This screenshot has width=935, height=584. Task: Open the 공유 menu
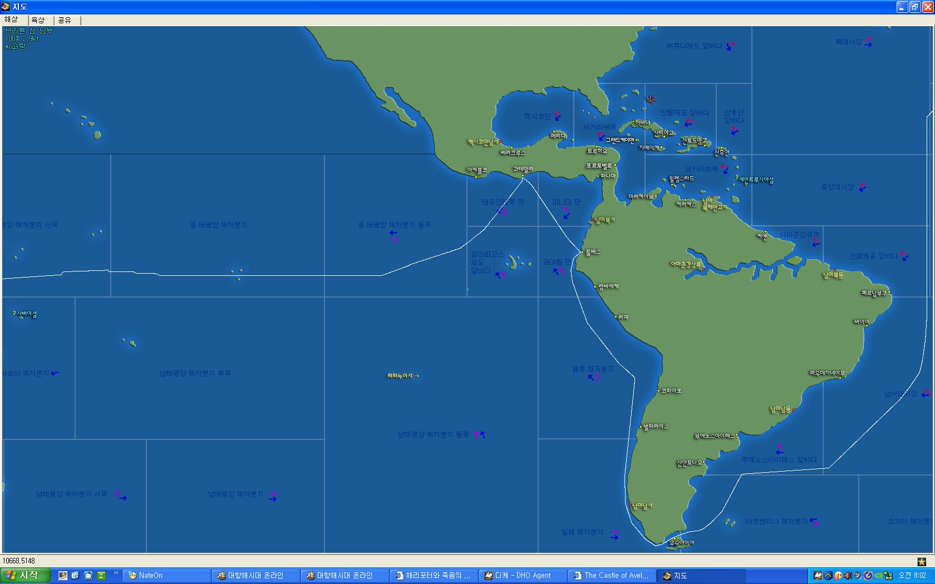coord(65,20)
